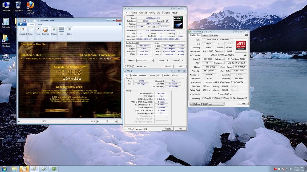Image resolution: width=307 pixels, height=172 pixels.
Task: Click OK in the top CPU-Z window
Action: point(180,66)
